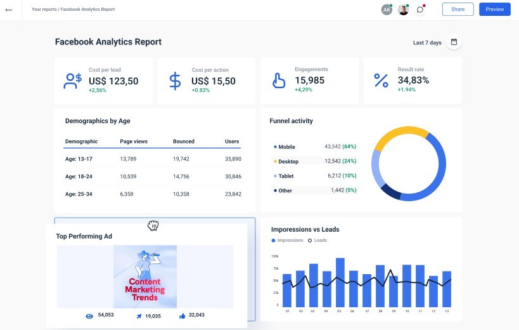The height and width of the screenshot is (330, 519).
Task: Go to Your reports breadcrumb
Action: coord(44,10)
